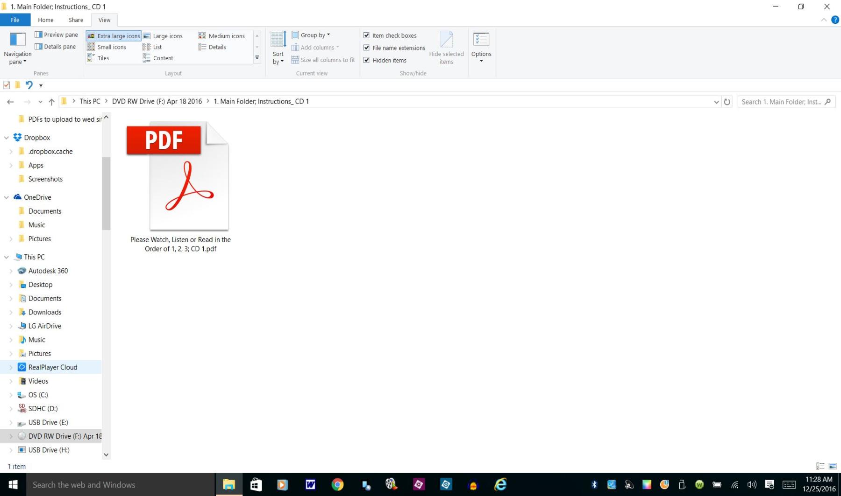This screenshot has height=496, width=841.
Task: Choose Tiles layout
Action: (x=98, y=58)
